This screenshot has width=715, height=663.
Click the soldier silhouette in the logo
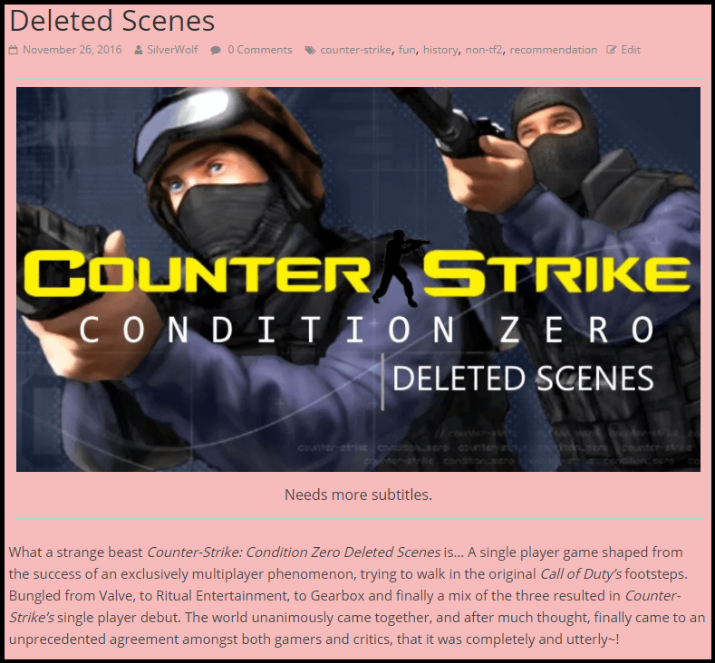click(399, 268)
